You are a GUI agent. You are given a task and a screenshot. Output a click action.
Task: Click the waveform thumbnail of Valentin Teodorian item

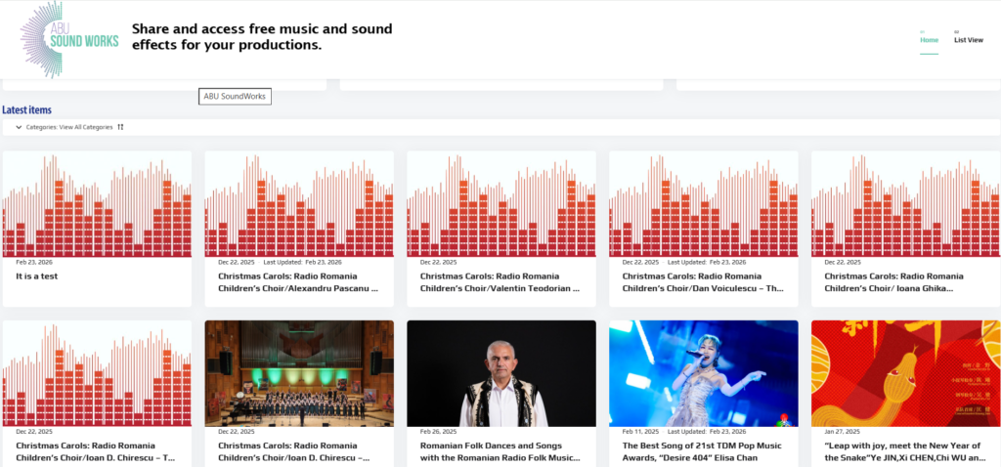[501, 204]
